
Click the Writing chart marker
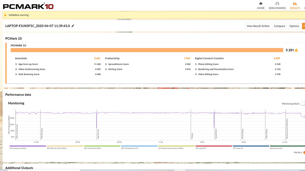coord(192,136)
